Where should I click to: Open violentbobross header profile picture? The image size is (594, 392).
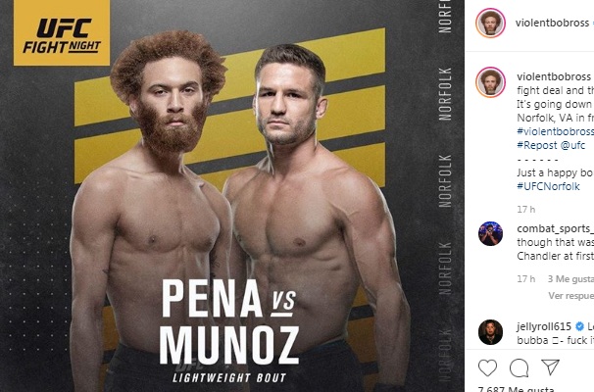click(490, 23)
